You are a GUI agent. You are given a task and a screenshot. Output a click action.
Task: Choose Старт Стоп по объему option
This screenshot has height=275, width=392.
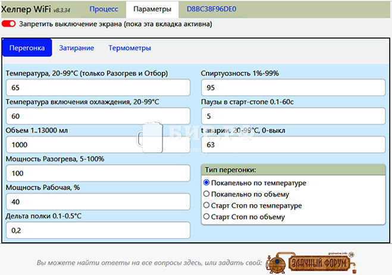pyautogui.click(x=206, y=217)
